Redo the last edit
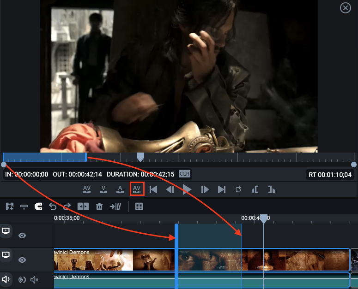This screenshot has height=289, width=358. (x=67, y=206)
